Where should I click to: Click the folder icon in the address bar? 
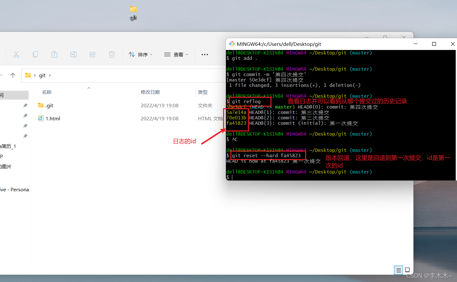(x=28, y=75)
